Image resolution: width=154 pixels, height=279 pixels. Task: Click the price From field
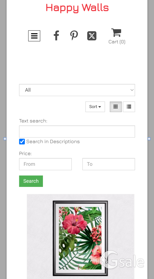tap(45, 164)
